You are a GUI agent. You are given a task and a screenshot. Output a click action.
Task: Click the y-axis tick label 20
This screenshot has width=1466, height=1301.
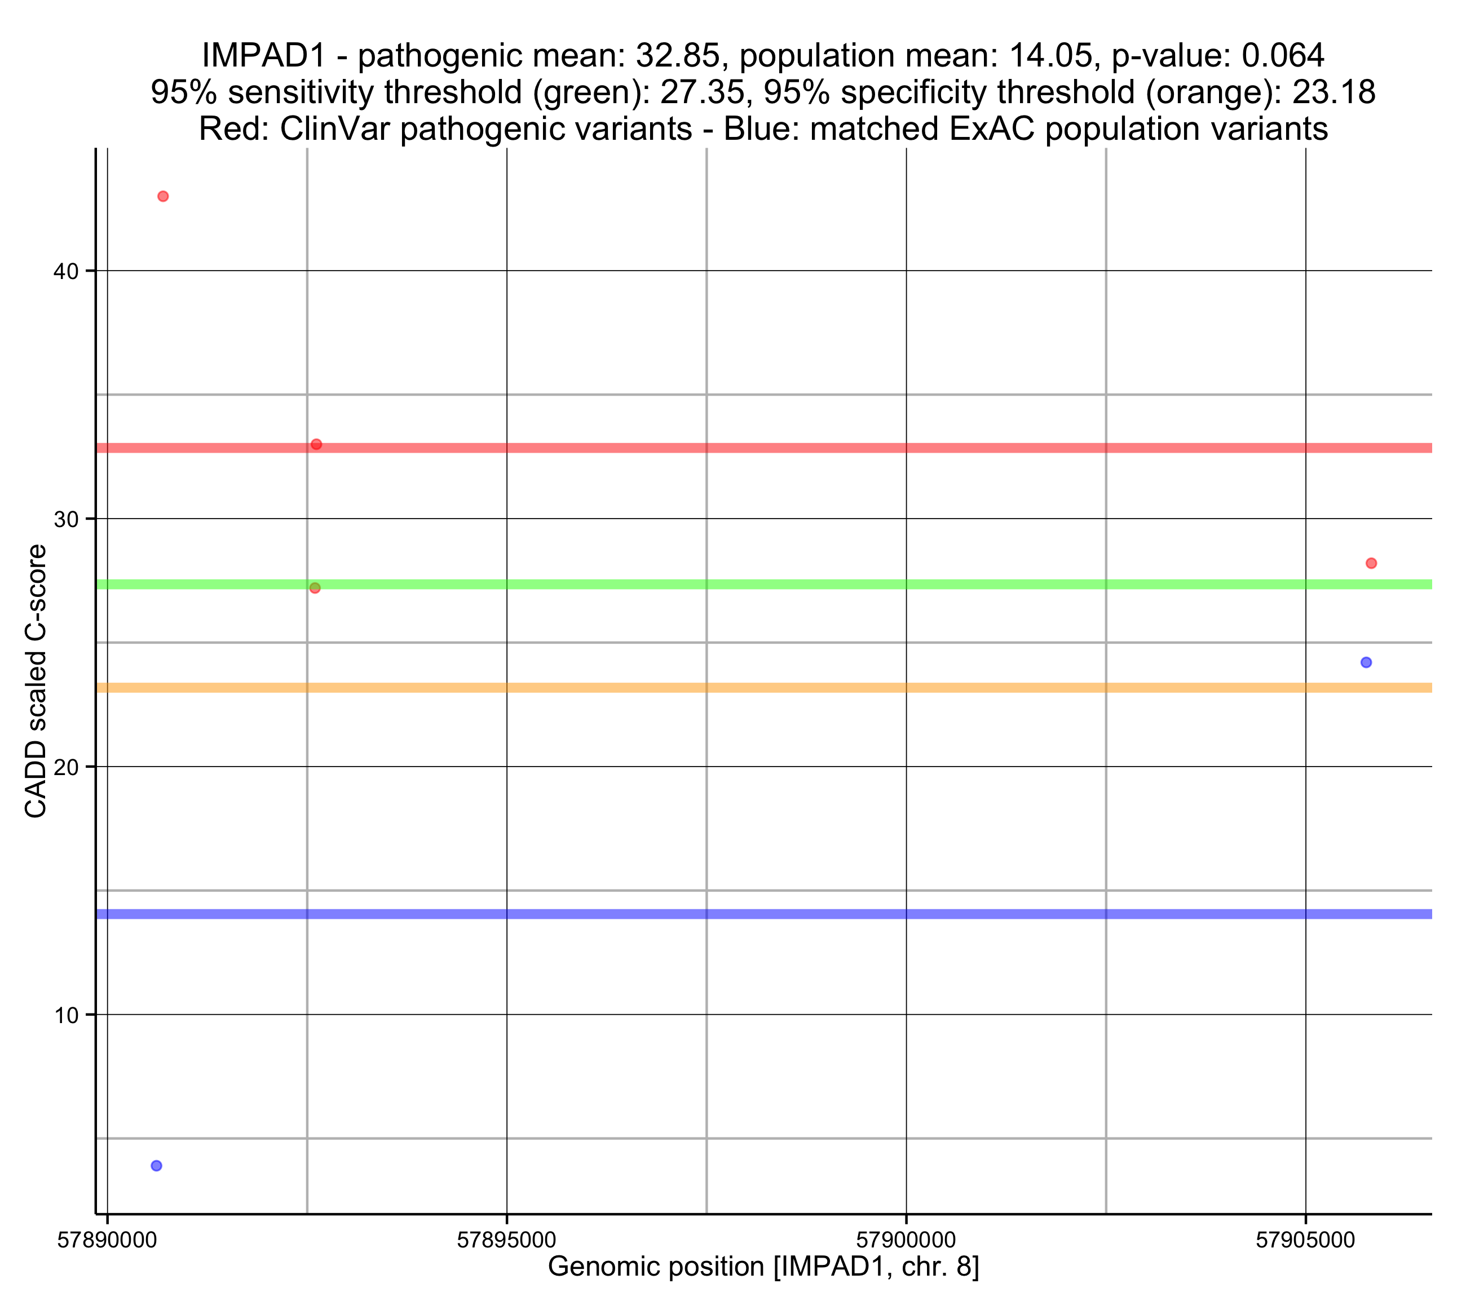(66, 767)
